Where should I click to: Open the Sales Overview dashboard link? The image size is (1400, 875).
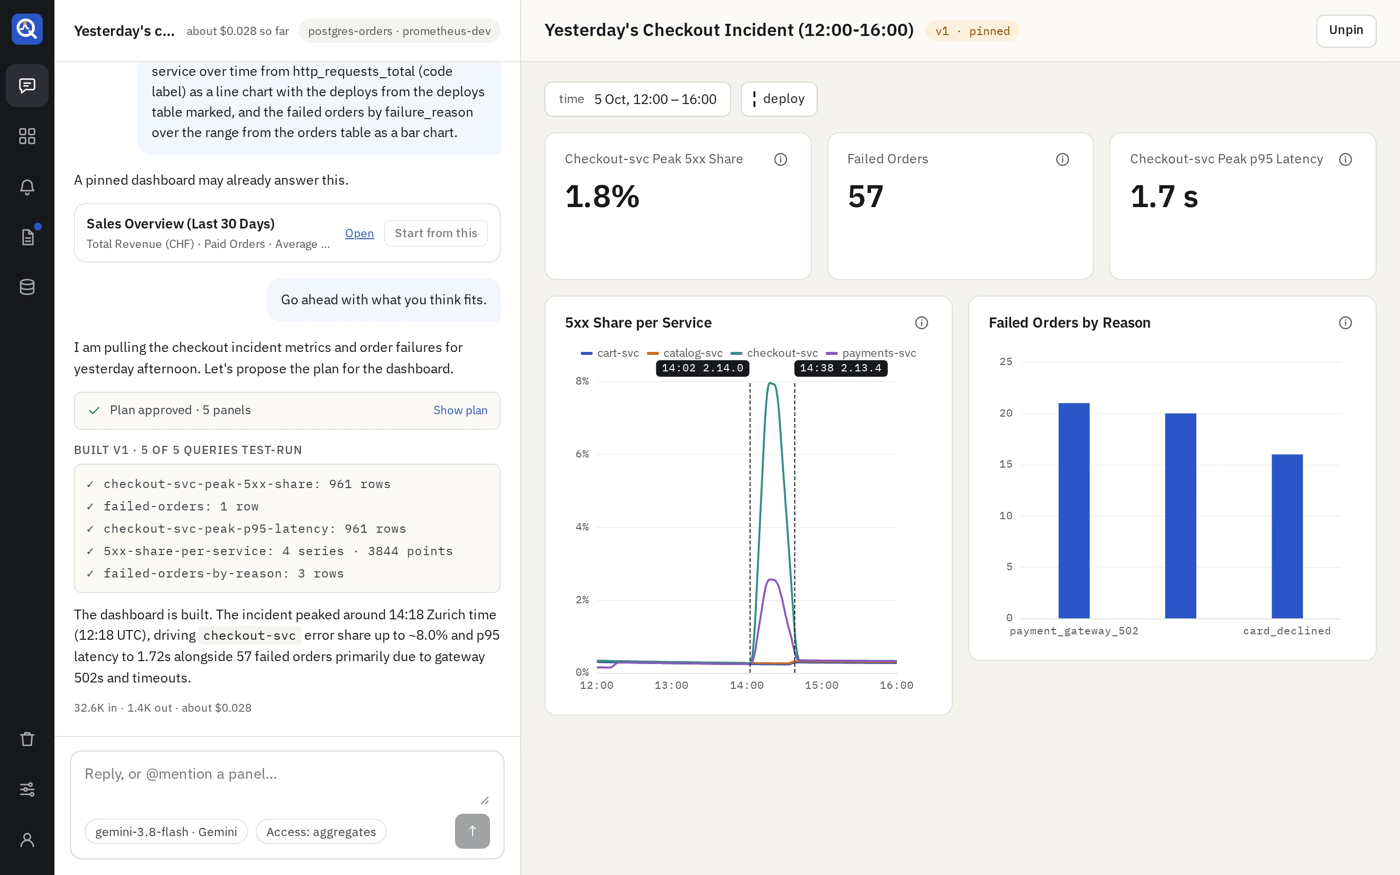[x=359, y=233]
